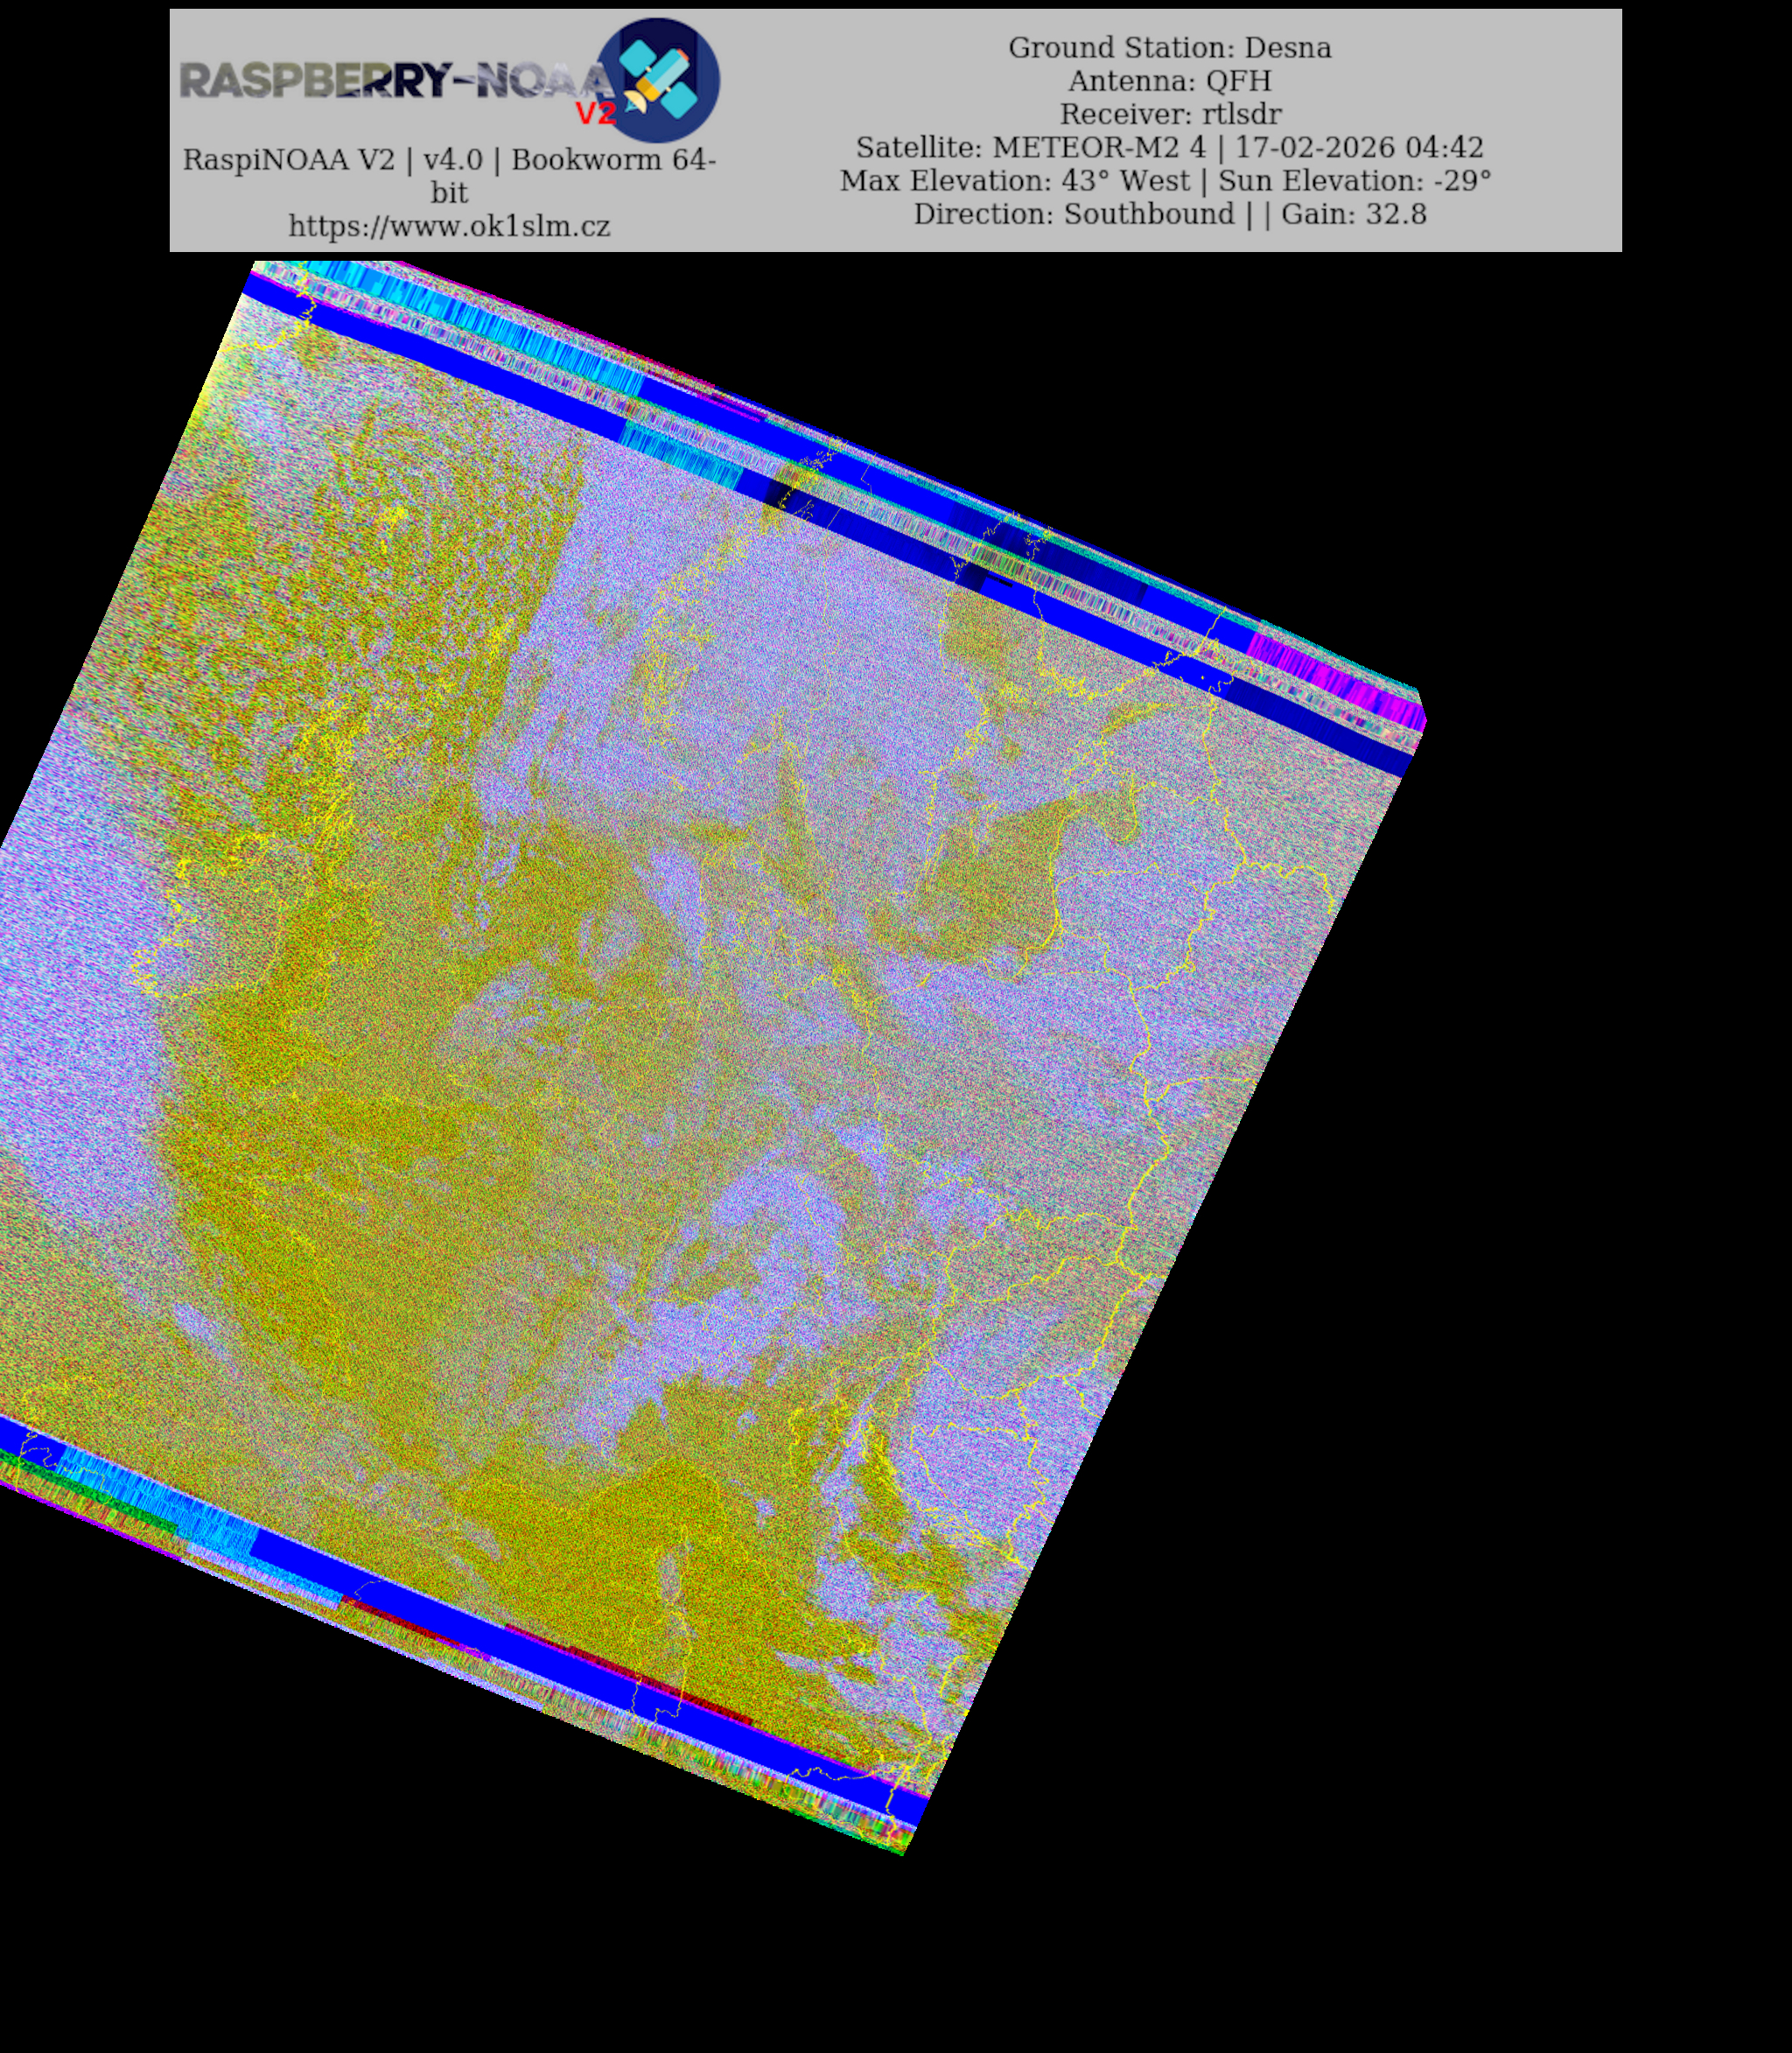Click the Max Elevation: 43° West text
1792x2053 pixels.
coord(1014,181)
